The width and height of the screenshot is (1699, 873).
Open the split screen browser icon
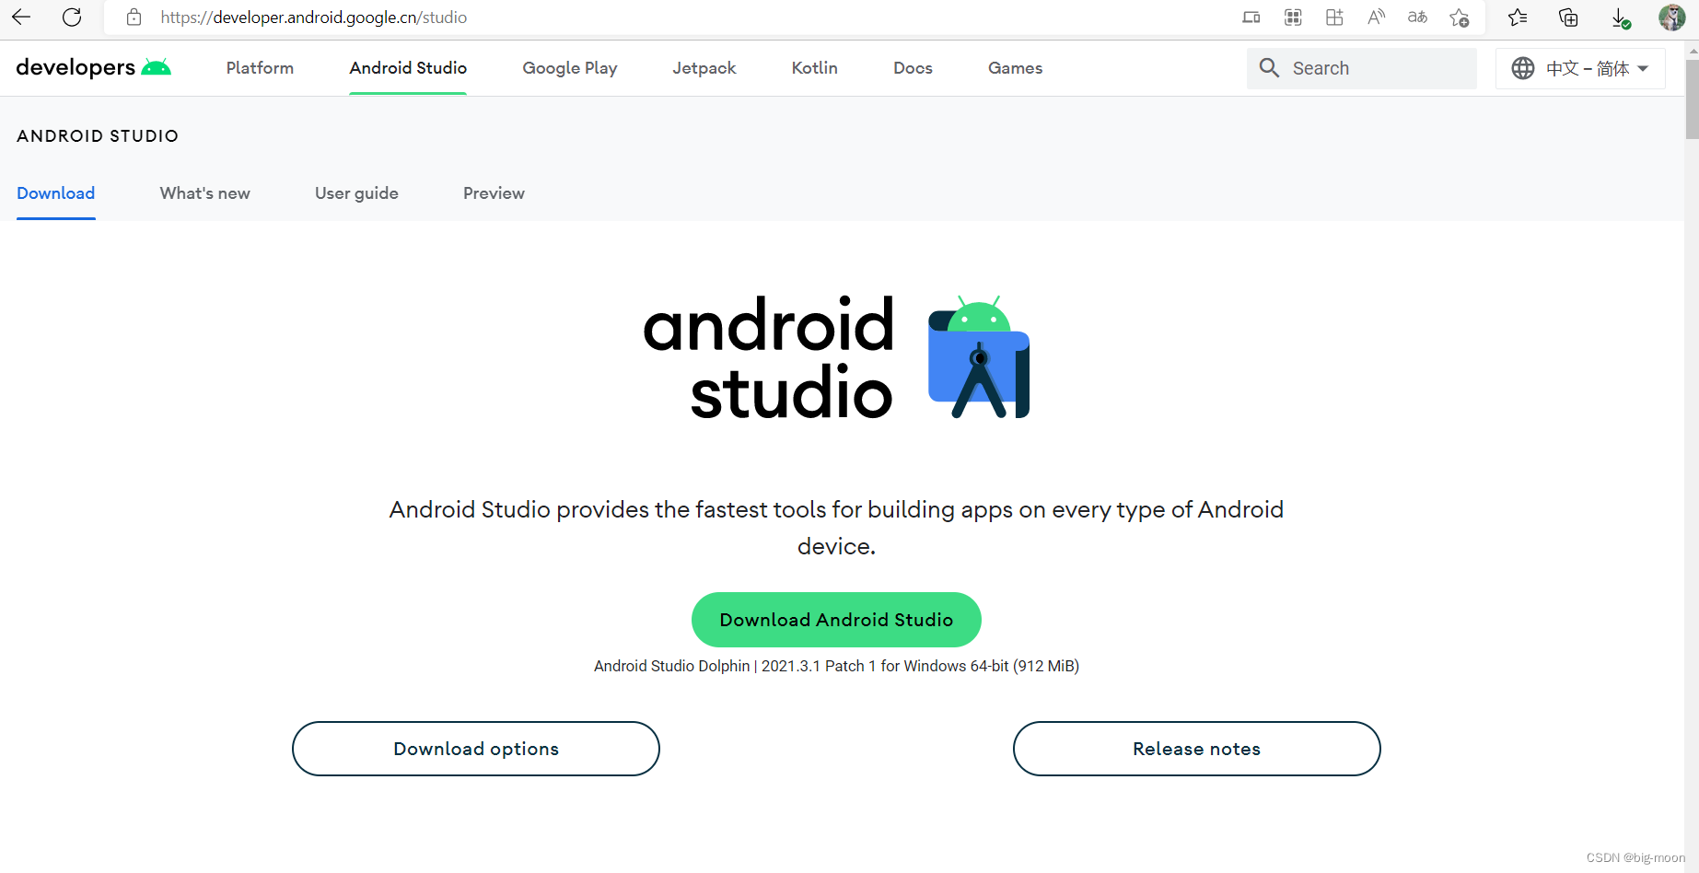[1334, 17]
